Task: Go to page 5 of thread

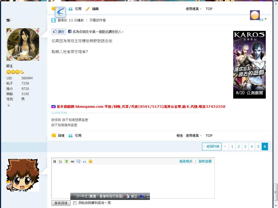Action: point(258,147)
